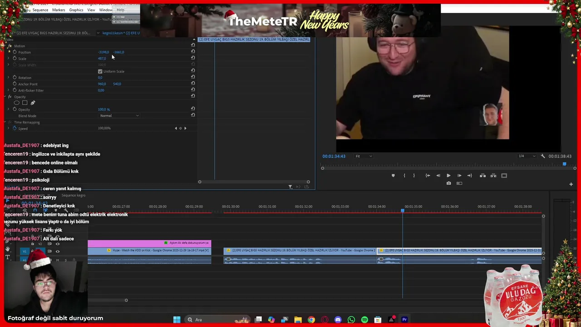Click the Position X value -3198,0

(103, 52)
